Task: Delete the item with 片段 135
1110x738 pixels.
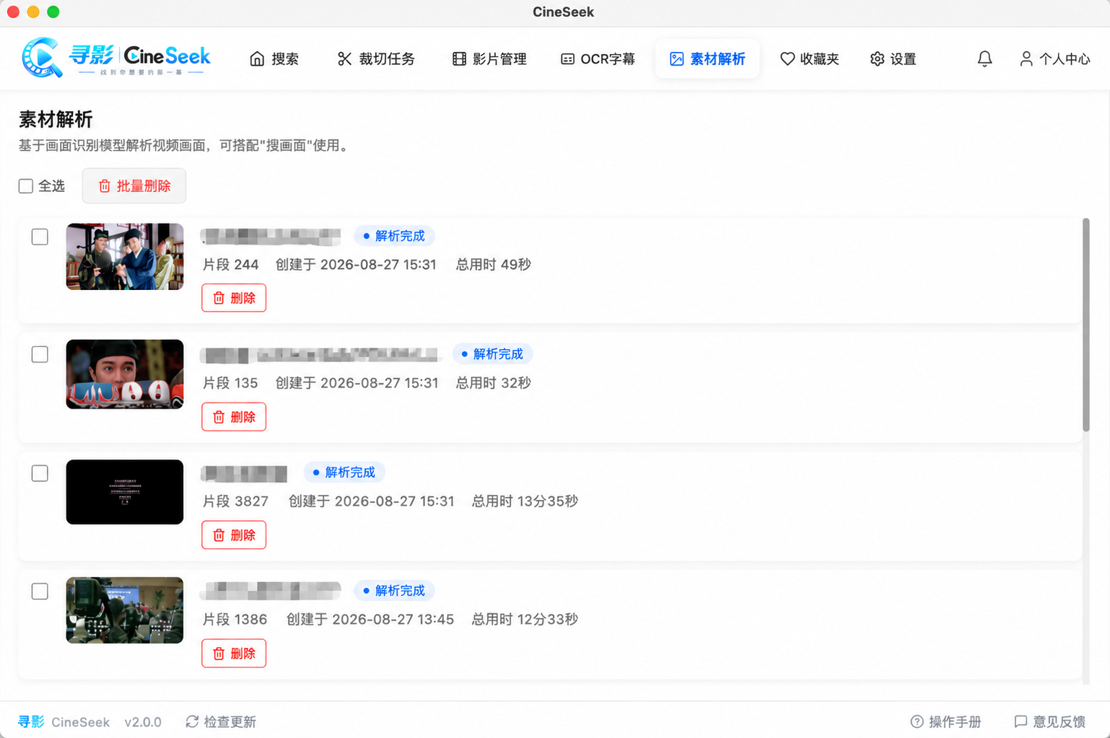Action: pos(234,417)
